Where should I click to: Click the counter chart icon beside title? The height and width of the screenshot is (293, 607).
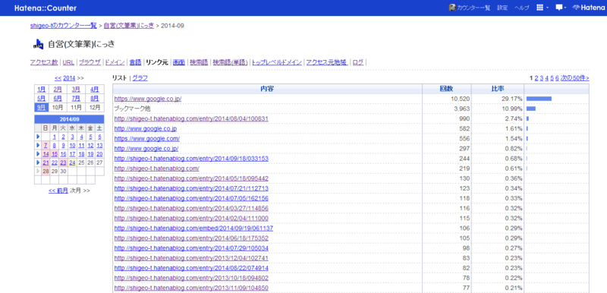39,45
